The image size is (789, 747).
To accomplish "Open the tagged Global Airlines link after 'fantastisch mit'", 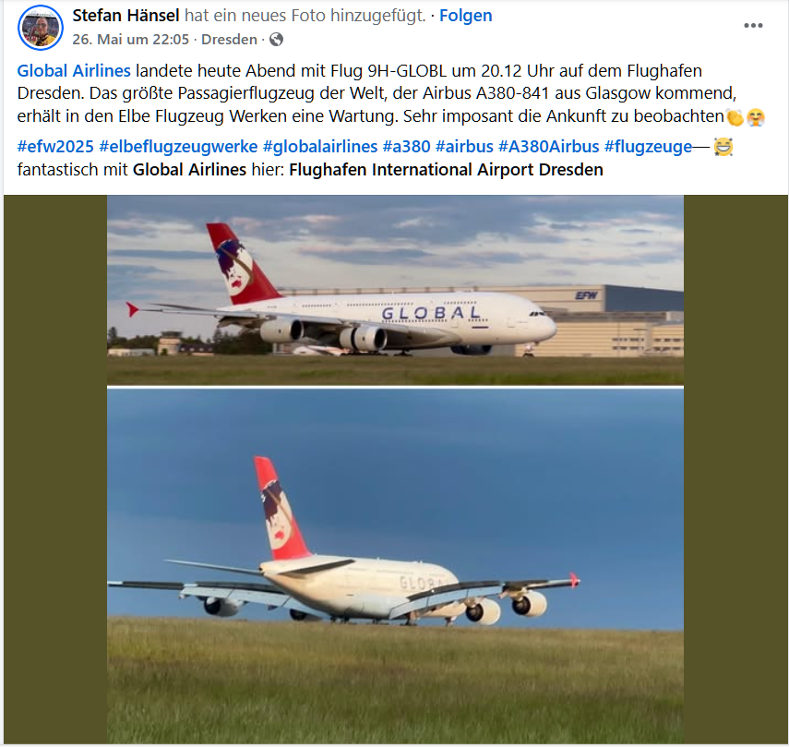I will click(x=190, y=170).
